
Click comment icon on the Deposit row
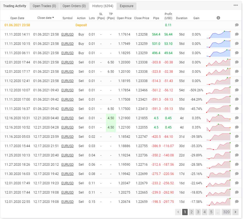pos(237,25)
